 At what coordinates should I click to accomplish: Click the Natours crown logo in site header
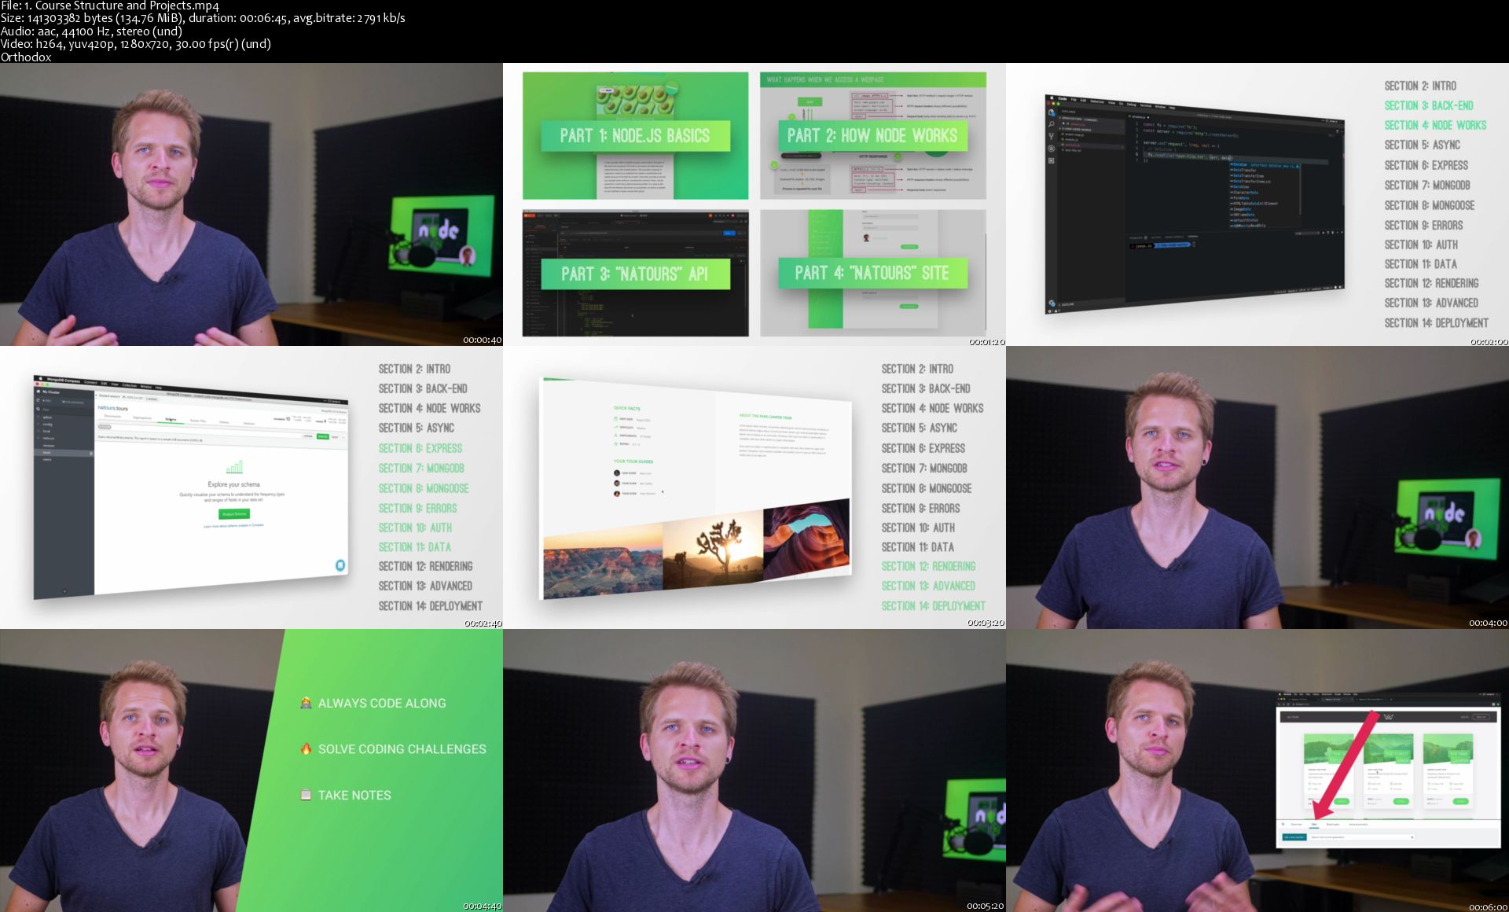tap(1388, 716)
